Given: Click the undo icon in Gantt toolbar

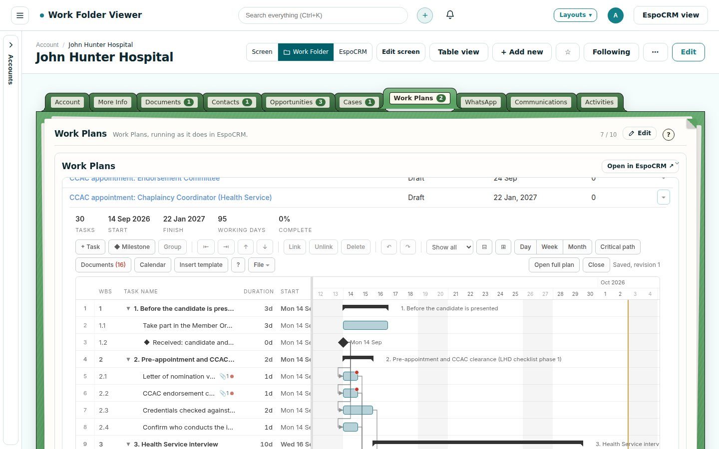Looking at the screenshot, I should (389, 247).
